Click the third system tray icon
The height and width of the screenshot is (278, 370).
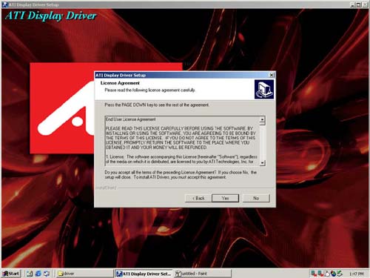[x=327, y=274]
